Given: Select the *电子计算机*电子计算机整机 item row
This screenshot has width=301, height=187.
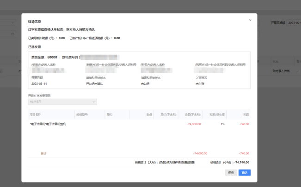Looking at the screenshot, I should (x=139, y=124).
